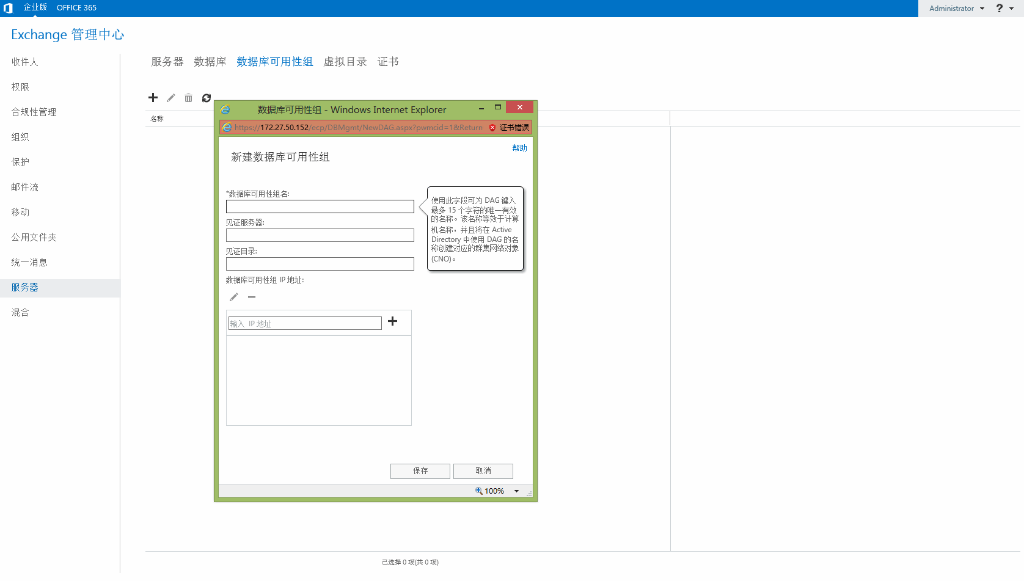Image resolution: width=1024 pixels, height=581 pixels.
Task: Click the 见证服务器 input field
Action: [320, 235]
